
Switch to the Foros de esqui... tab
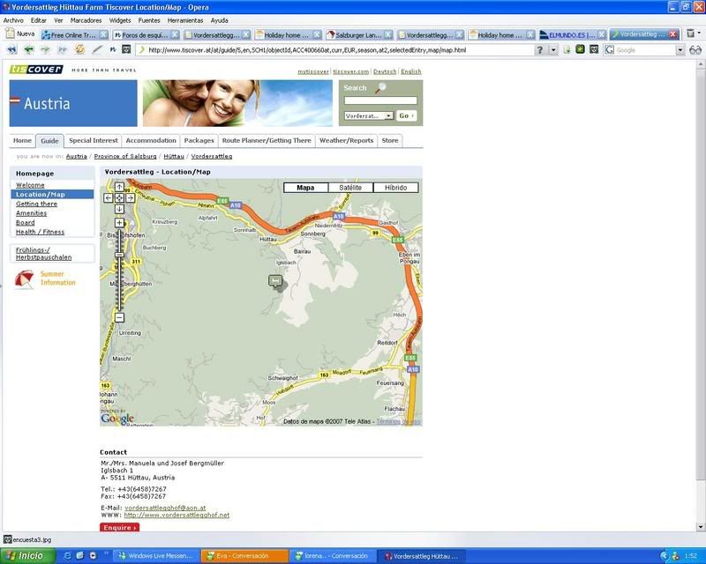click(x=145, y=34)
